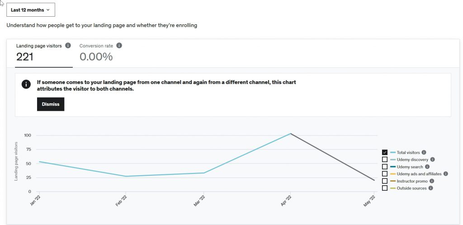This screenshot has height=225, width=463.
Task: Click info icon beside Outside sources
Action: (430, 188)
